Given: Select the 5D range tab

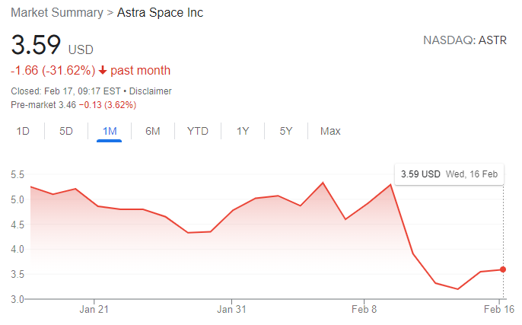Looking at the screenshot, I should [66, 131].
